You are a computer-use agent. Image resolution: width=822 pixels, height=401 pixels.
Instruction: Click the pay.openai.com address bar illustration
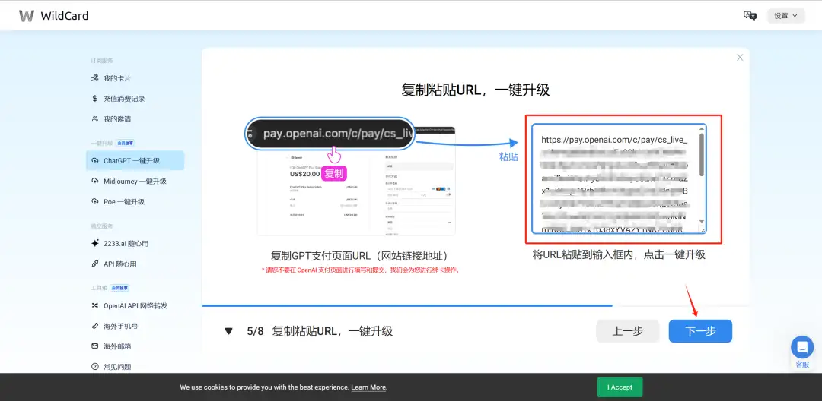(330, 134)
